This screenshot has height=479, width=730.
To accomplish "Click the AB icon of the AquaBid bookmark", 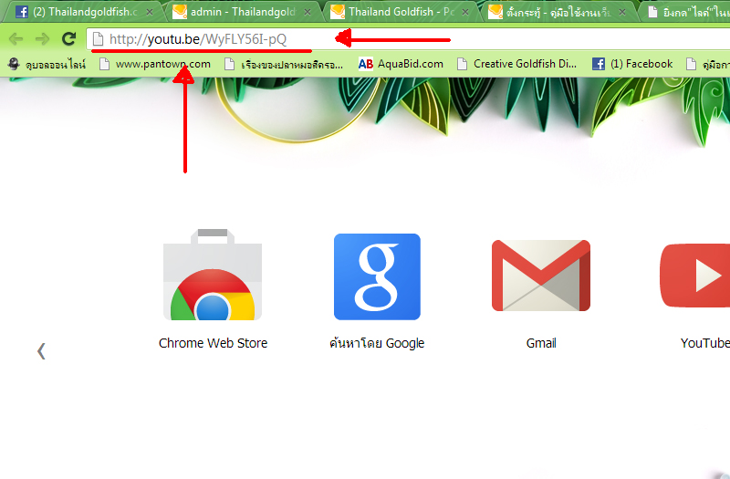I will [366, 64].
